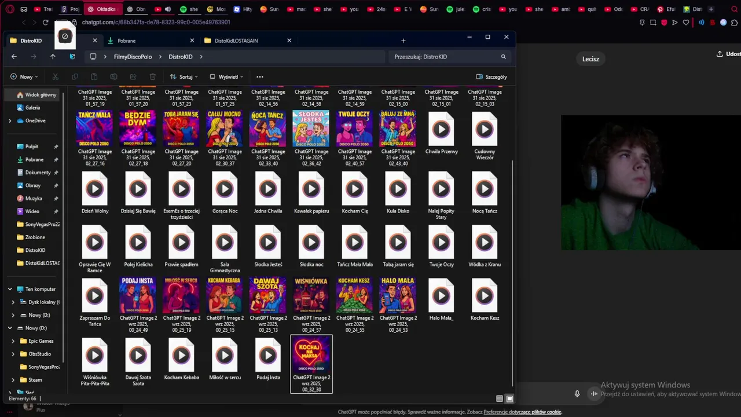Open Widok główny in sidebar
The width and height of the screenshot is (741, 417).
tap(36, 94)
